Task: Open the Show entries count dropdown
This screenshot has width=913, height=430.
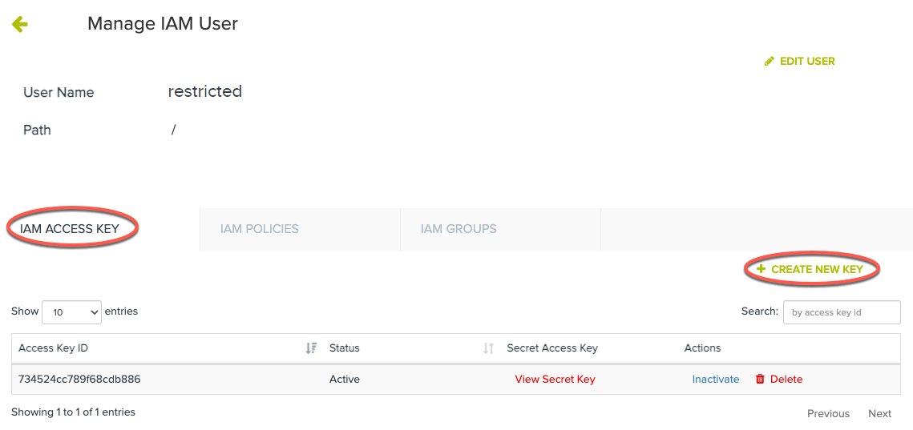Action: [x=72, y=312]
